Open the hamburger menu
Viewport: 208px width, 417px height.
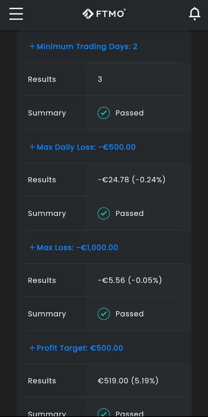pos(16,14)
